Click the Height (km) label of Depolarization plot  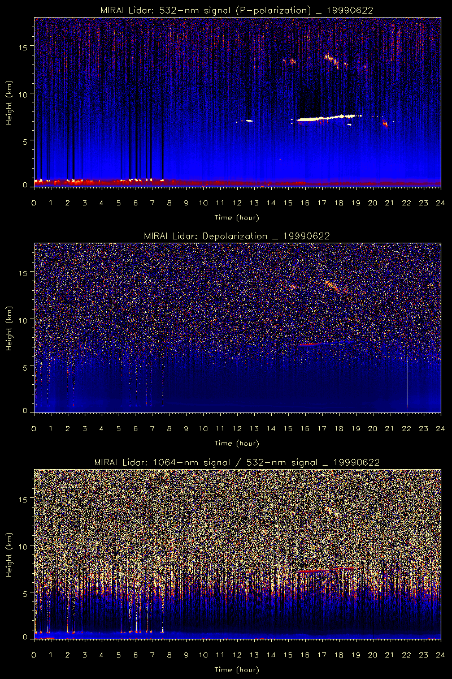pyautogui.click(x=10, y=328)
